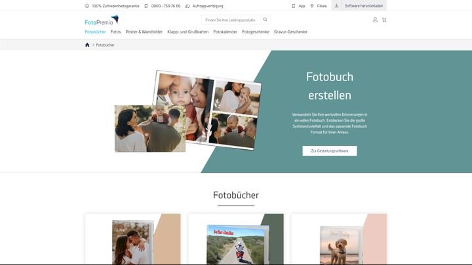472x265 pixels.
Task: Click the home breadcrumb icon
Action: pyautogui.click(x=87, y=45)
